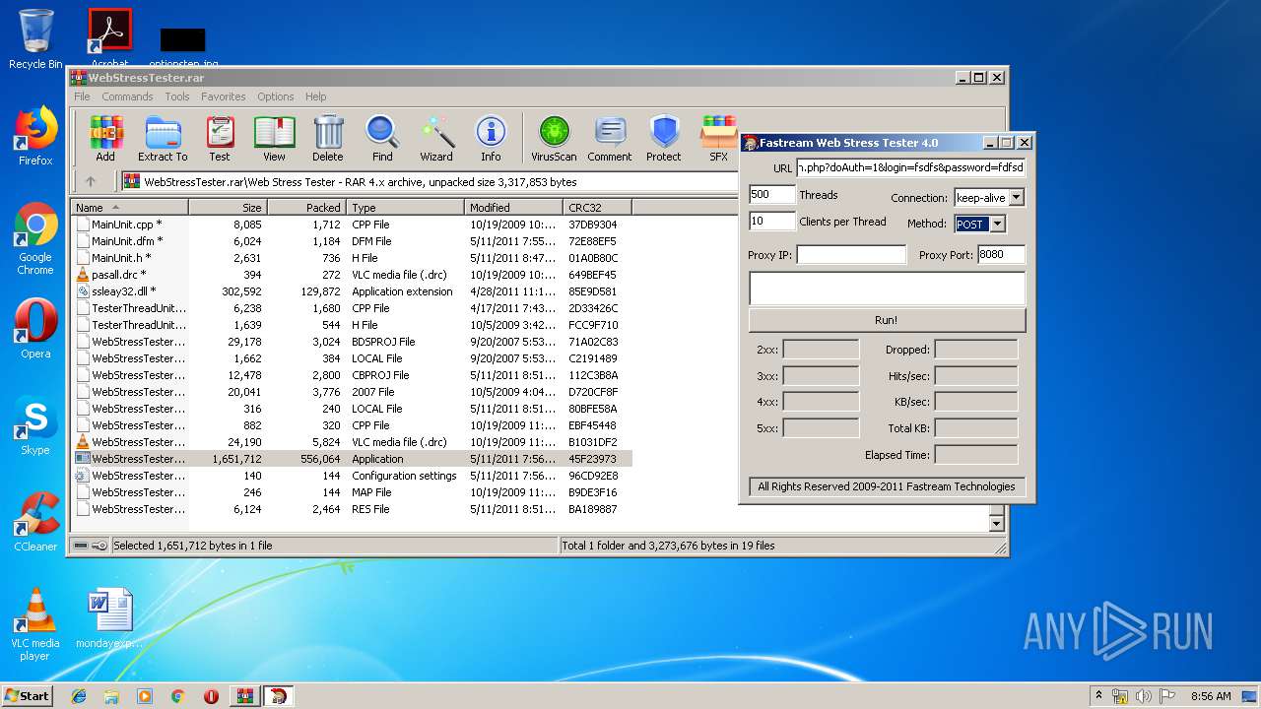
Task: Select MainUnit.cpp file row
Action: (352, 225)
